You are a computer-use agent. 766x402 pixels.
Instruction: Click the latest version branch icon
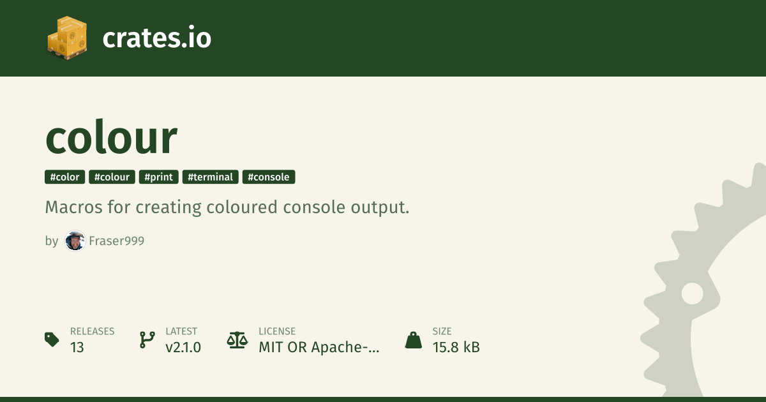click(147, 339)
